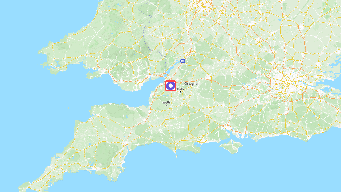
Task: Click the partially hidden Bristol label
Action: pyautogui.click(x=164, y=83)
